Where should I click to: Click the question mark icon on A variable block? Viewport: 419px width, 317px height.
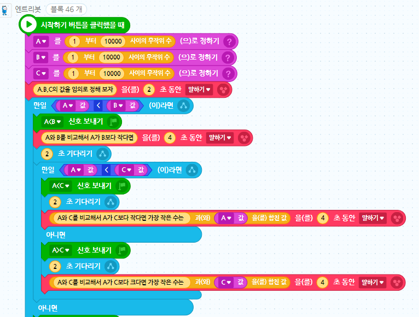[x=229, y=42]
